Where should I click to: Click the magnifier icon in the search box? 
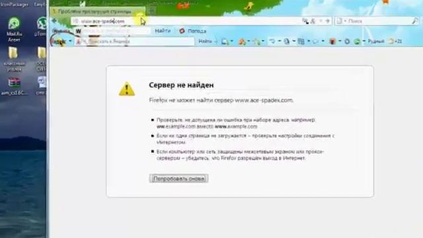pos(415,21)
